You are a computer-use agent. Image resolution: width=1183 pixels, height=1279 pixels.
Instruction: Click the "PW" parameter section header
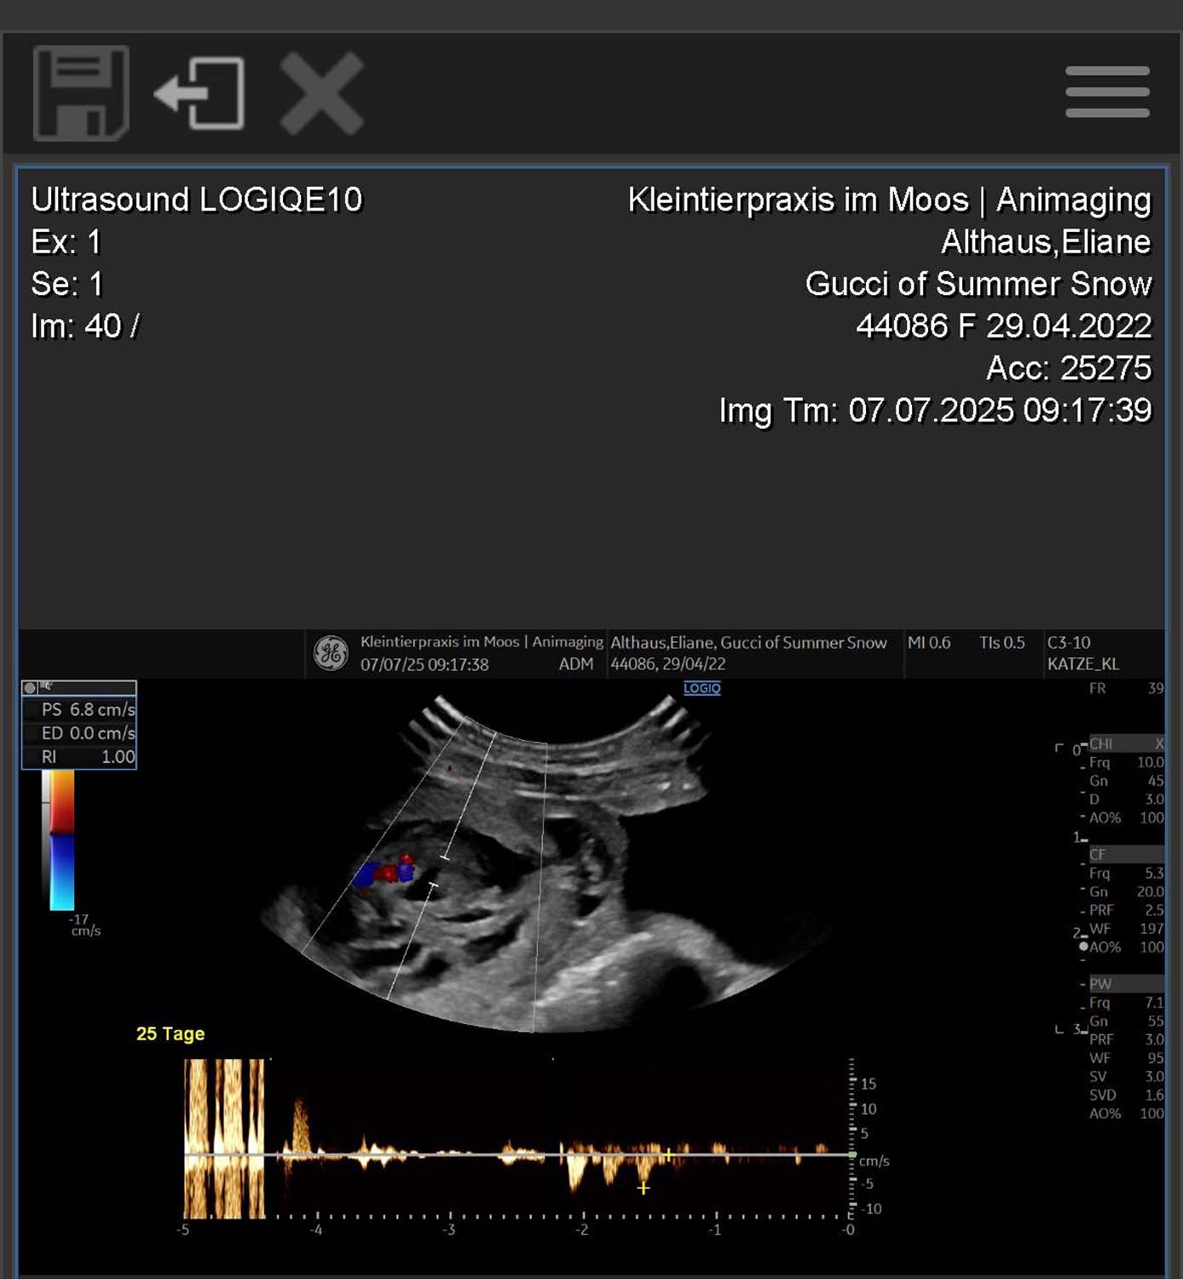[1127, 984]
